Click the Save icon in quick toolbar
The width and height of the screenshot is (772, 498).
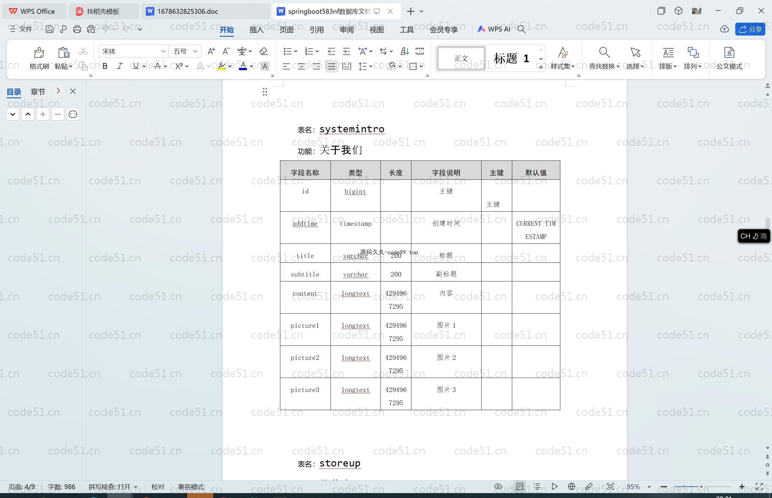click(x=49, y=29)
